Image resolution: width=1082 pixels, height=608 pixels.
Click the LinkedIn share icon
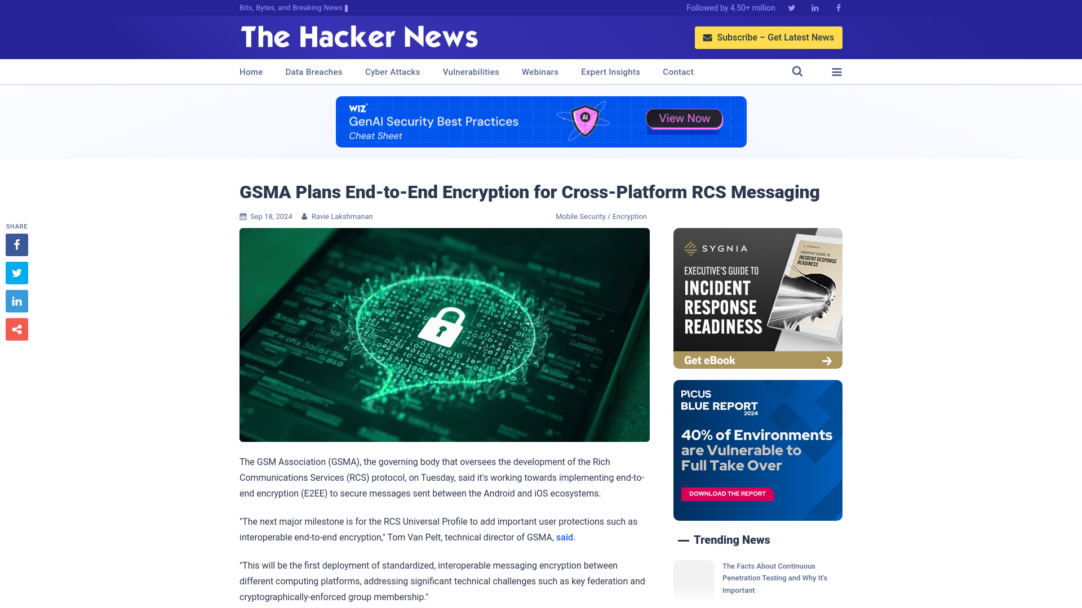point(16,301)
